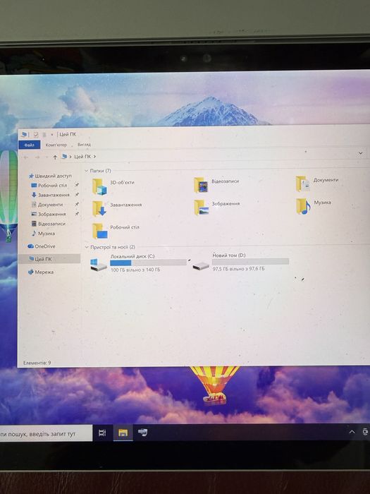
Task: Click Properties checkmark in quick access toolbar
Action: pos(36,135)
